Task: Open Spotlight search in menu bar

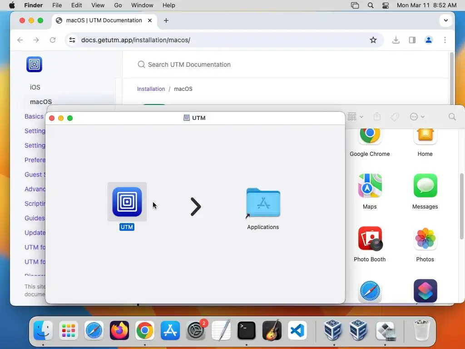Action: (371, 5)
